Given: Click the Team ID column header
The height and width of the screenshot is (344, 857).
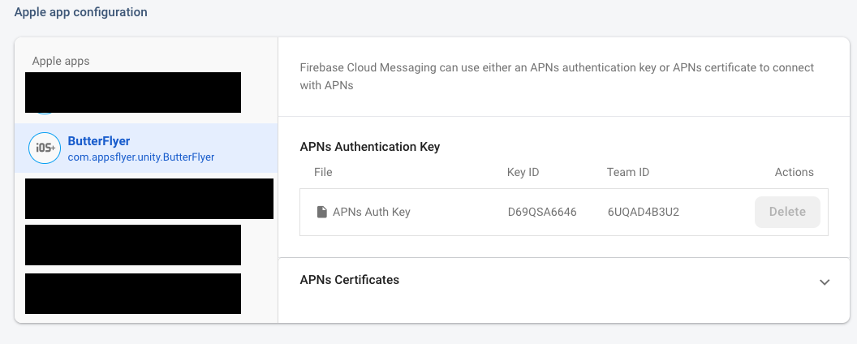Looking at the screenshot, I should 628,172.
